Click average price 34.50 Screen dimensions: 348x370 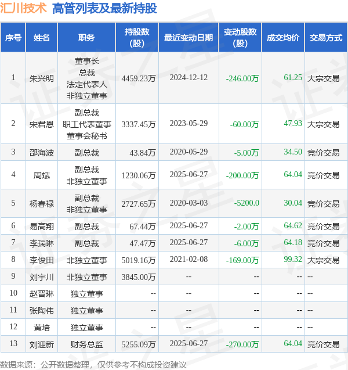click(293, 152)
